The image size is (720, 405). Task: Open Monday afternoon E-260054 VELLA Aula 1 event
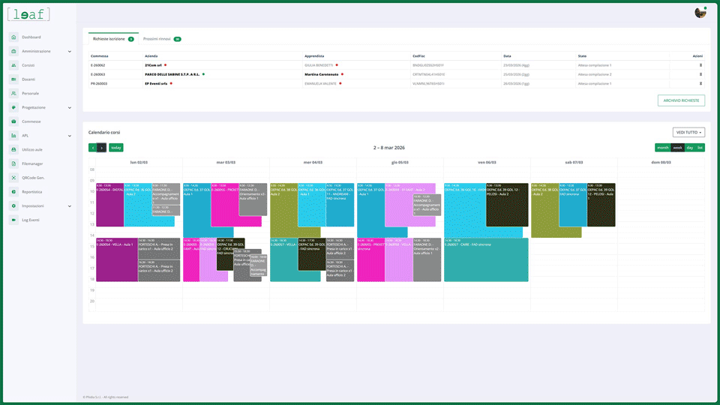coord(117,260)
